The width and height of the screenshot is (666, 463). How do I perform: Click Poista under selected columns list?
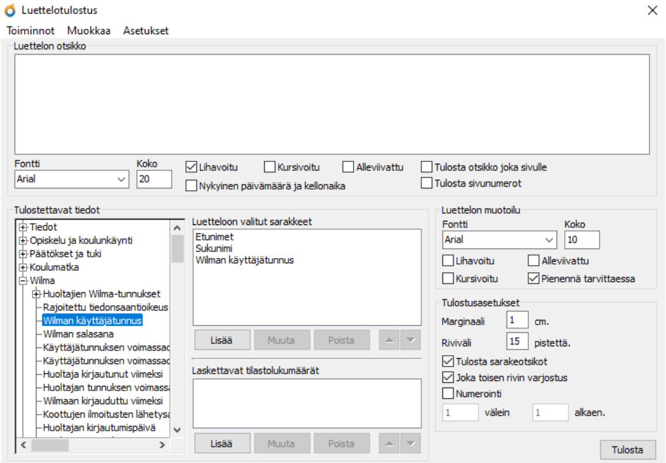tap(341, 340)
